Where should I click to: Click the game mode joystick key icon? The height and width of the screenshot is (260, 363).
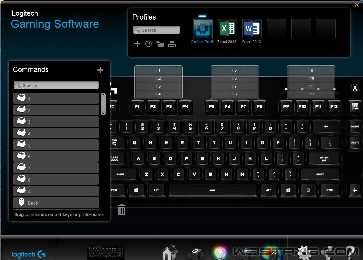click(x=355, y=89)
